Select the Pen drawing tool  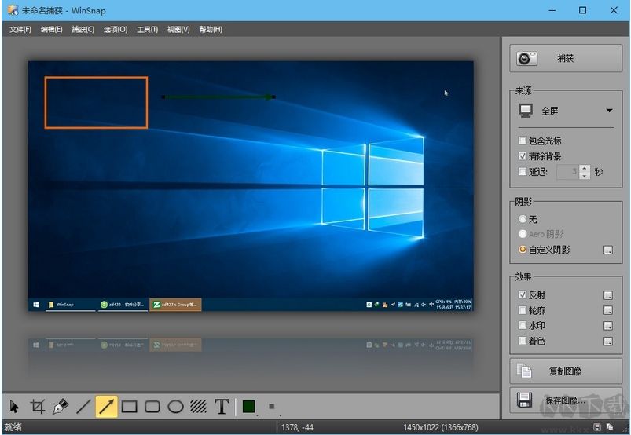tap(61, 407)
